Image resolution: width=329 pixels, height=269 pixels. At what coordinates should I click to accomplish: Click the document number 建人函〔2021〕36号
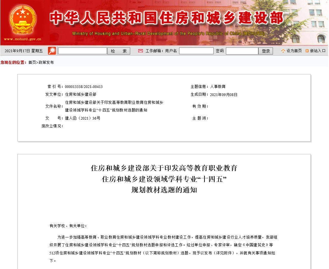(83, 118)
